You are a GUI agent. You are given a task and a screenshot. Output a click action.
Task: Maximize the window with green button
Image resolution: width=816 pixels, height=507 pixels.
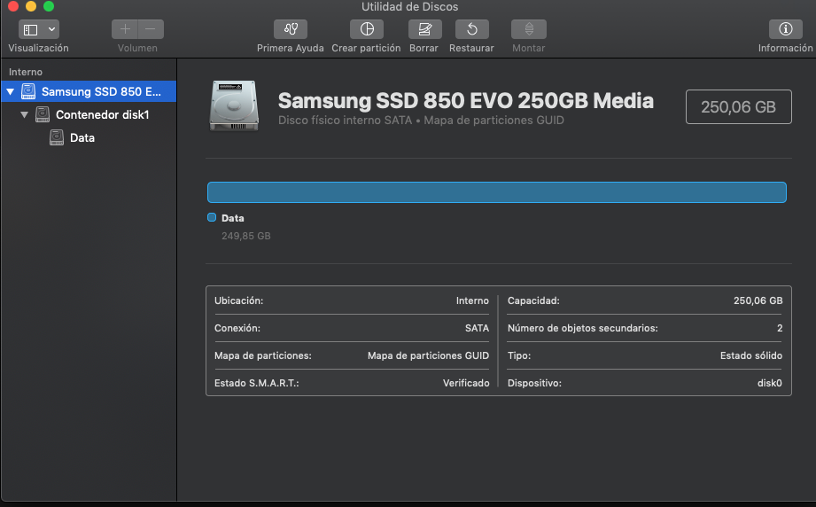pyautogui.click(x=49, y=6)
